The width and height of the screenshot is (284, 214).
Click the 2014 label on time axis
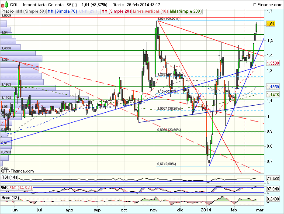coord(206,210)
